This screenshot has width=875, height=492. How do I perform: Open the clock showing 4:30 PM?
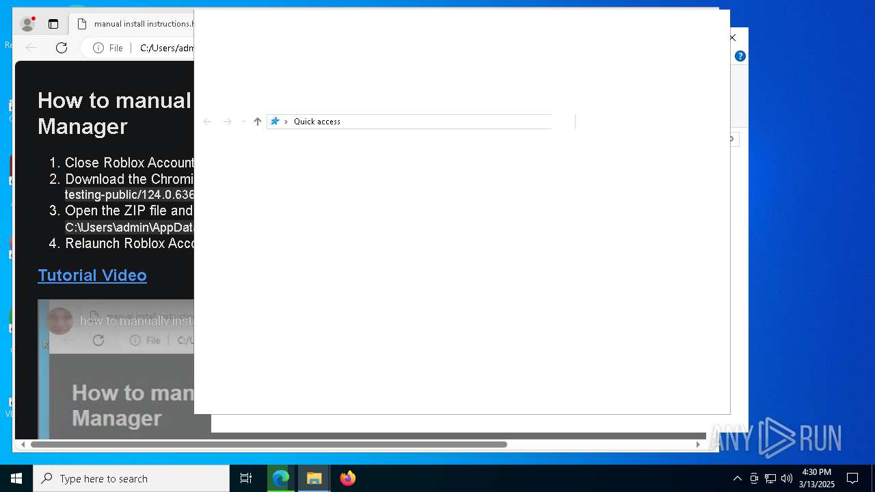(x=817, y=478)
